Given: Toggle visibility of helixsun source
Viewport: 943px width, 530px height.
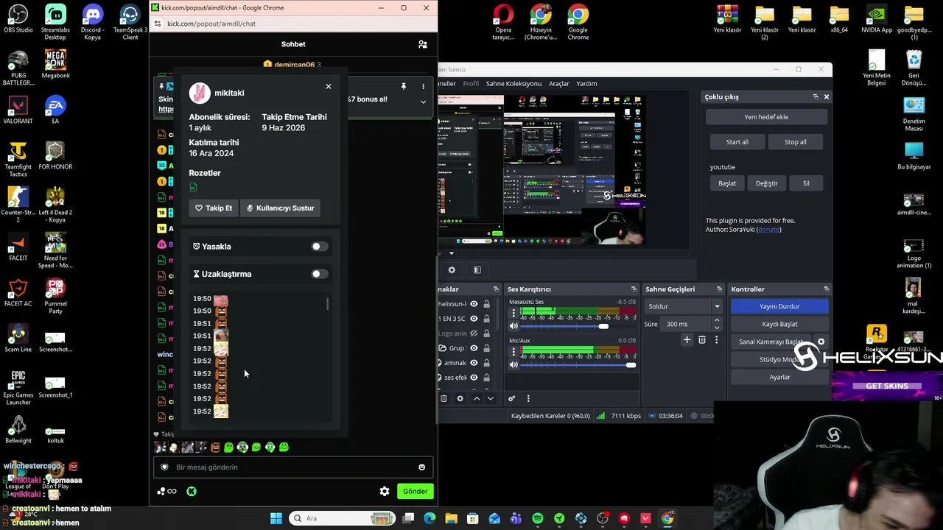Looking at the screenshot, I should (x=474, y=304).
